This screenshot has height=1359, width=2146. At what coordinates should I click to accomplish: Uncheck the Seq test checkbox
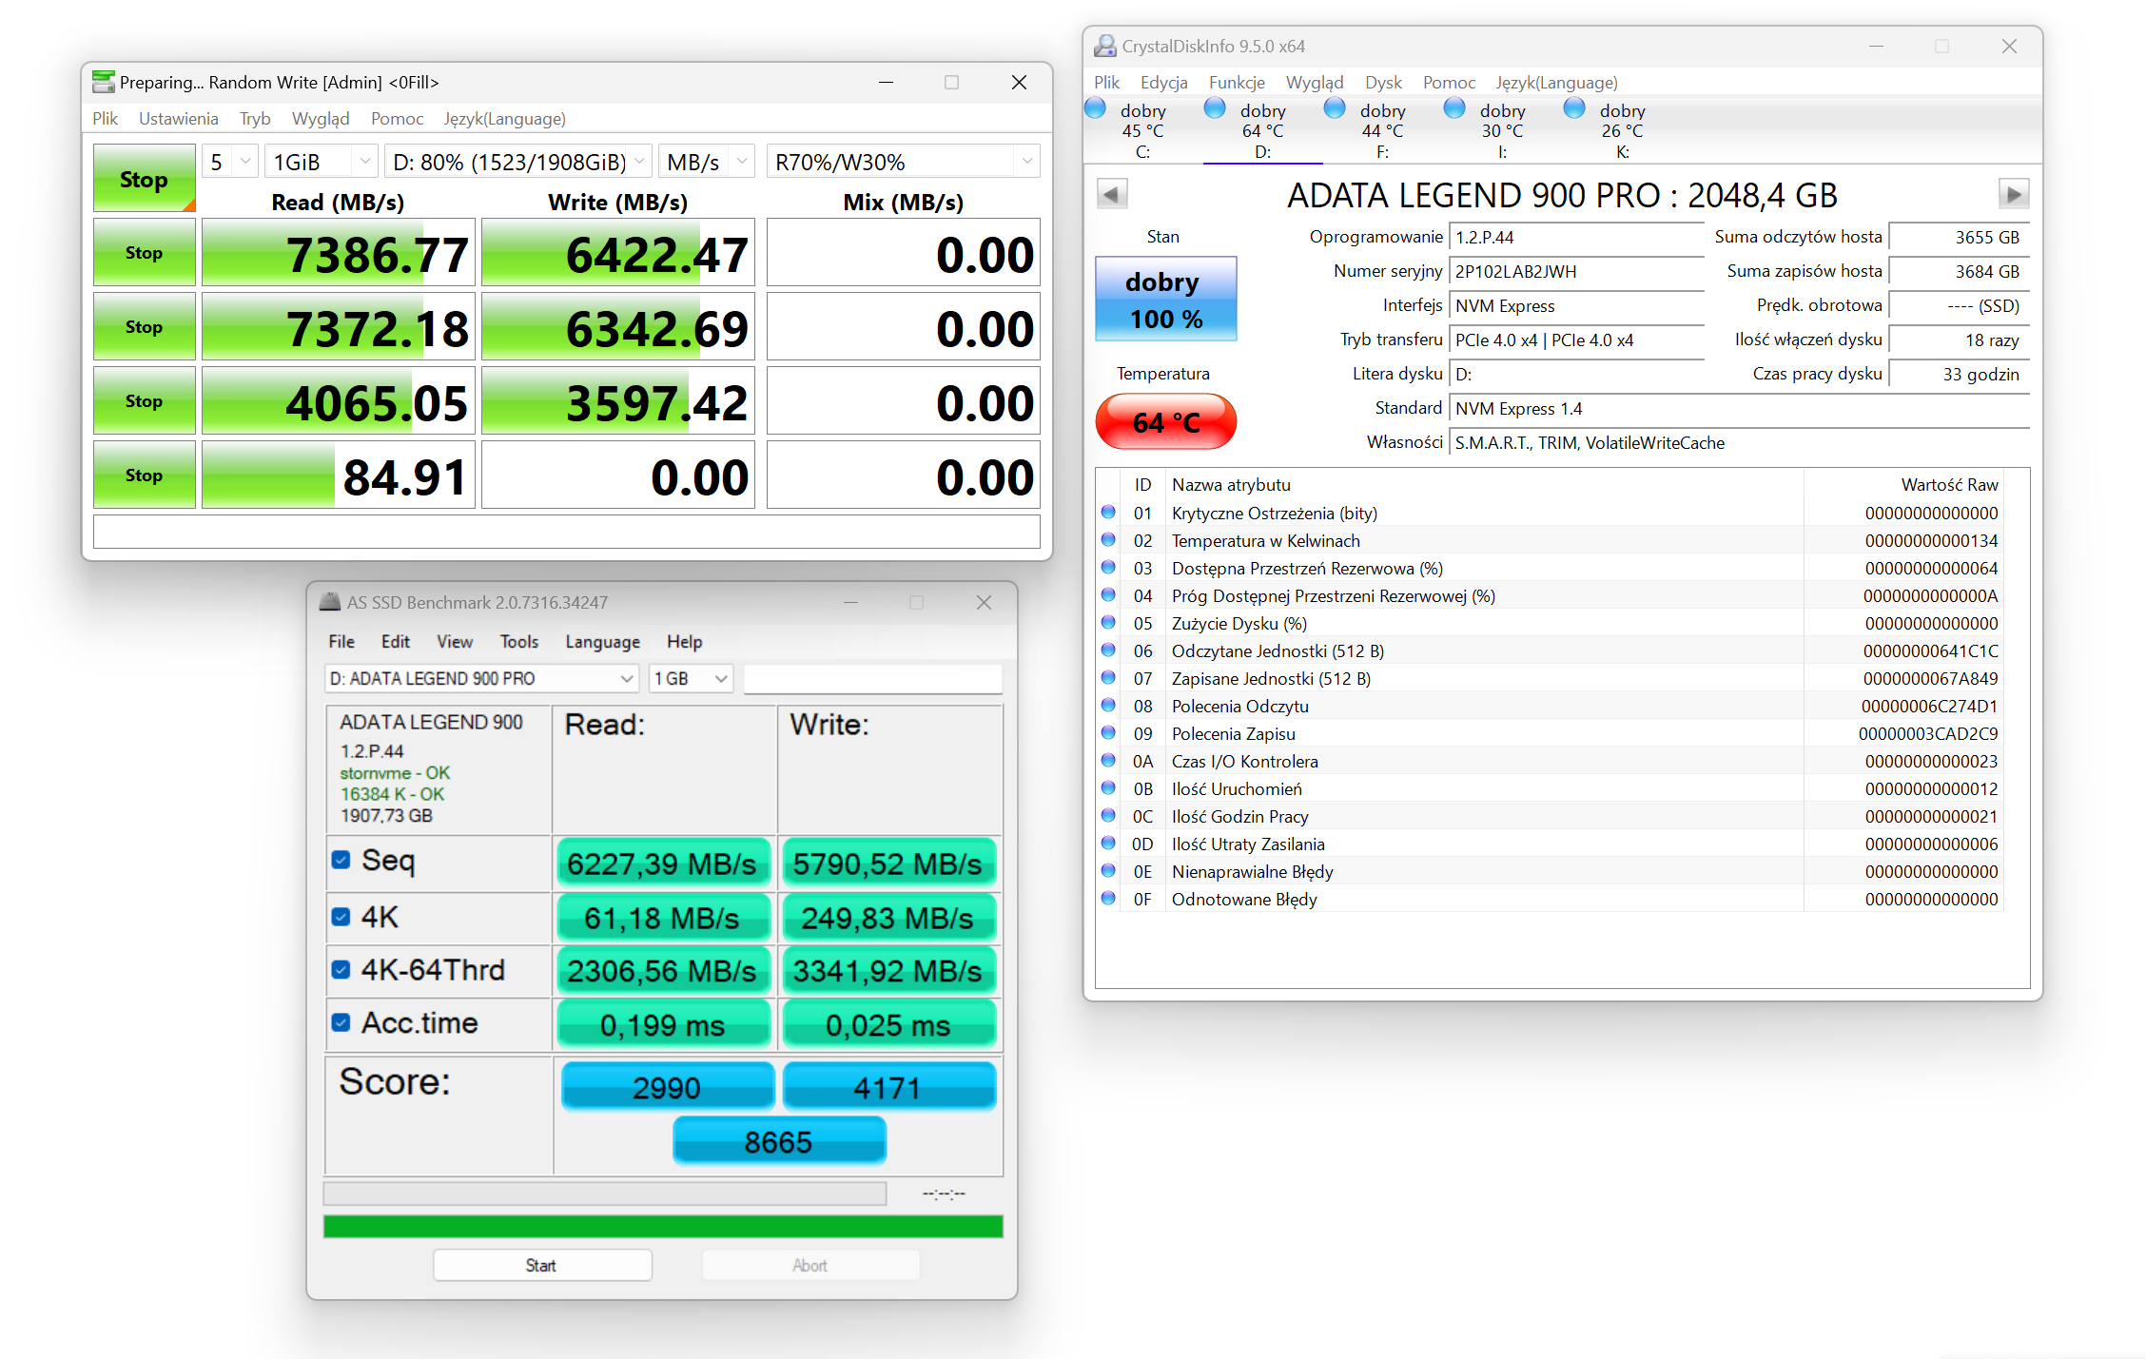click(x=341, y=861)
